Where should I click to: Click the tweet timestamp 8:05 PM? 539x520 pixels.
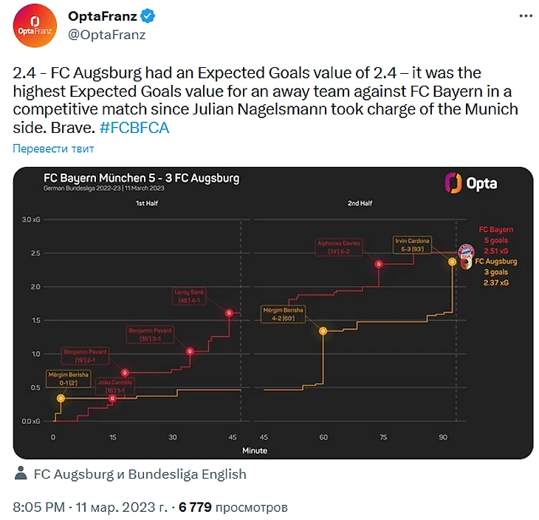39,507
